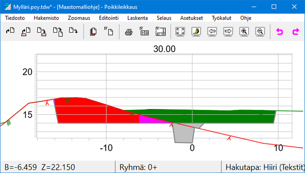Click the fit-to-screen zoom icon
Screen dimensions: 305x173
[180, 32]
